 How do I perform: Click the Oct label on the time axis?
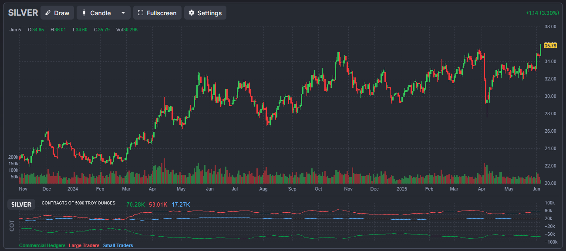[318, 189]
